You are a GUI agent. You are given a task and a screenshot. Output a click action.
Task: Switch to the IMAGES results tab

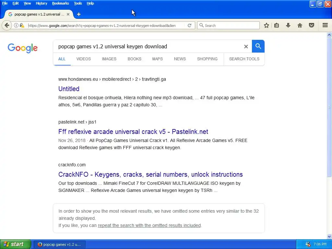pyautogui.click(x=109, y=59)
